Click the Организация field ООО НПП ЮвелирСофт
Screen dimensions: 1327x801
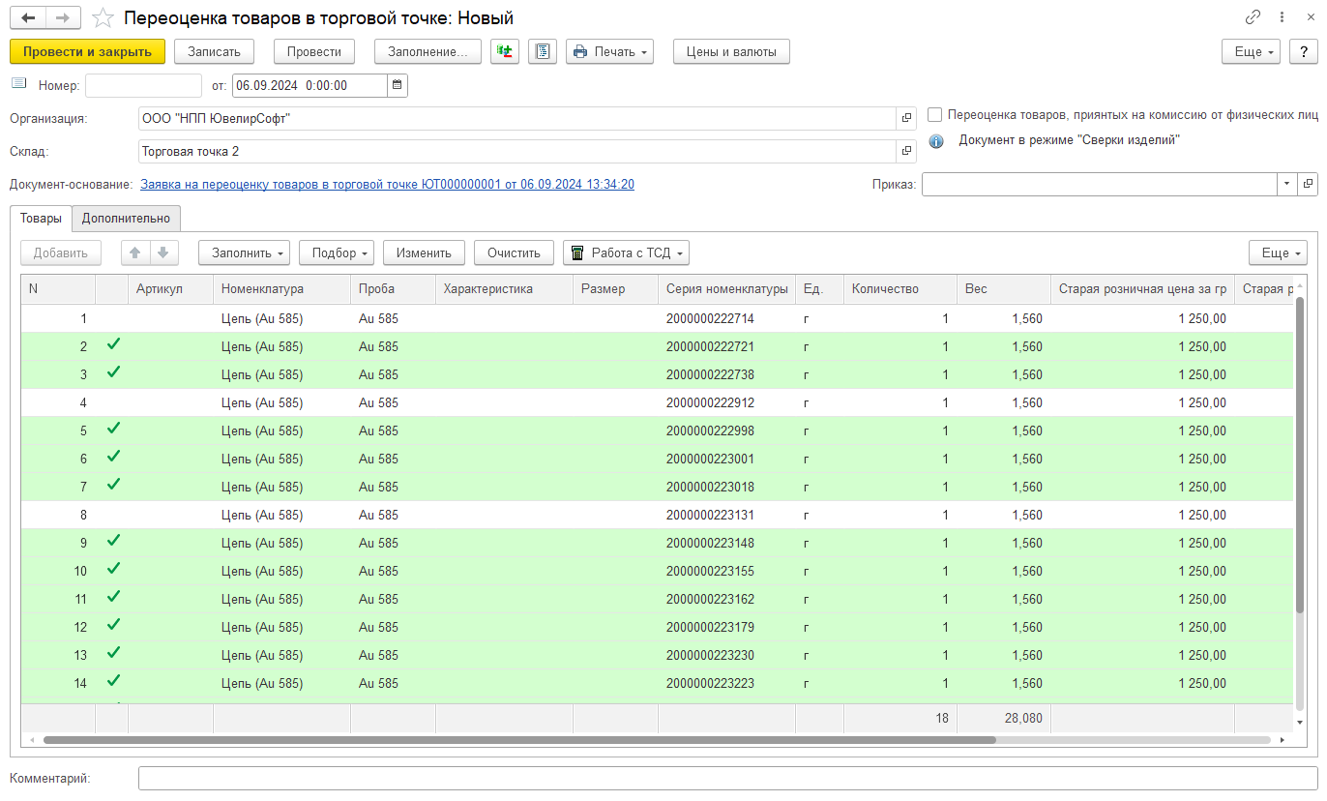coord(517,118)
